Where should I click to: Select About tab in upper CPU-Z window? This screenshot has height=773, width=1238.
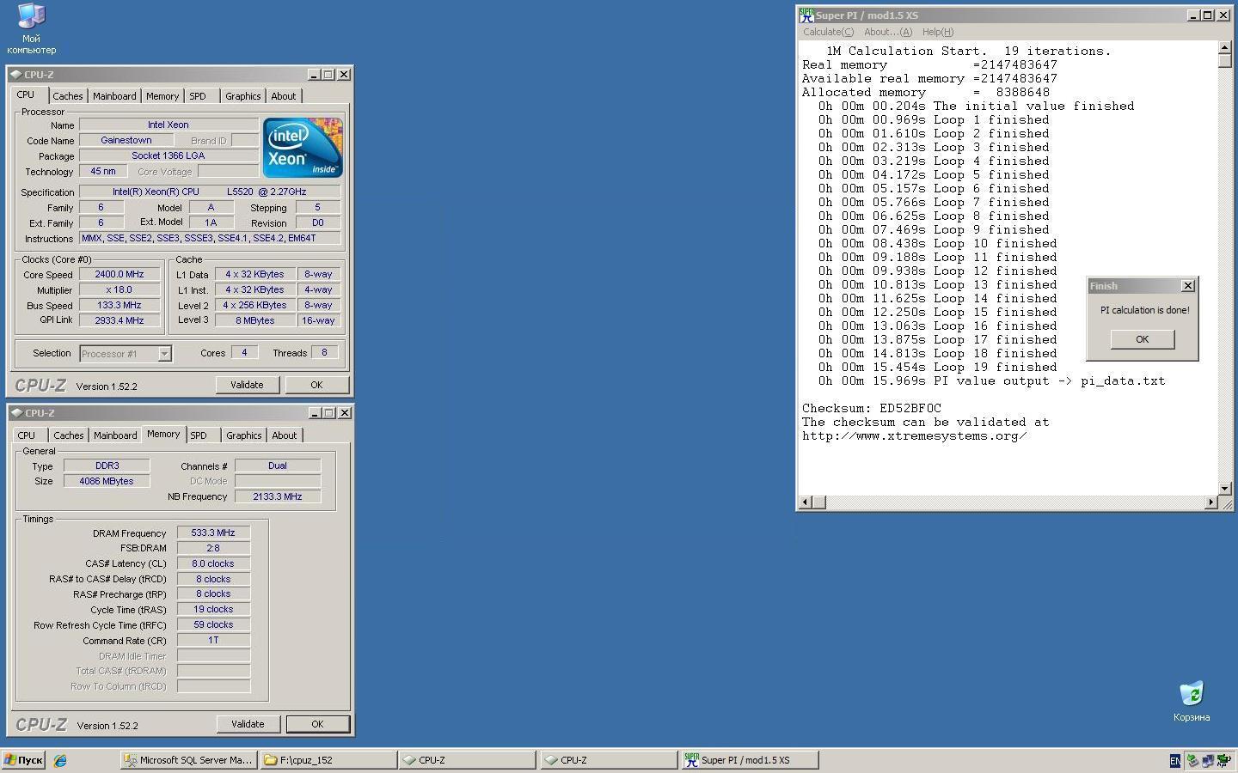pos(284,96)
